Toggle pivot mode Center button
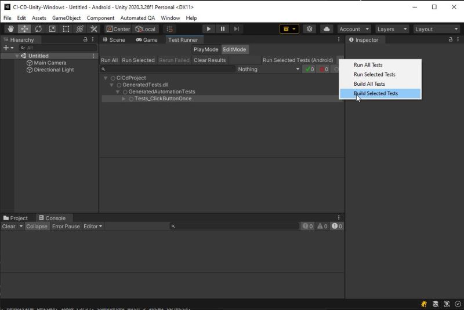Viewport: 464px width, 310px height. (x=118, y=29)
